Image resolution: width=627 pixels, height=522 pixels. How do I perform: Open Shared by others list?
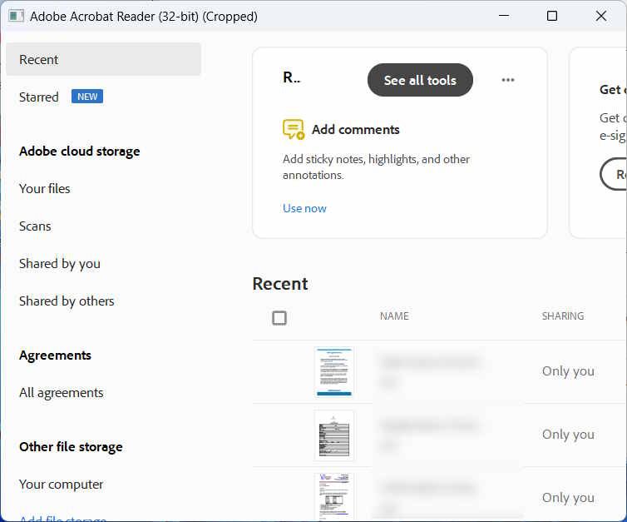(x=67, y=301)
